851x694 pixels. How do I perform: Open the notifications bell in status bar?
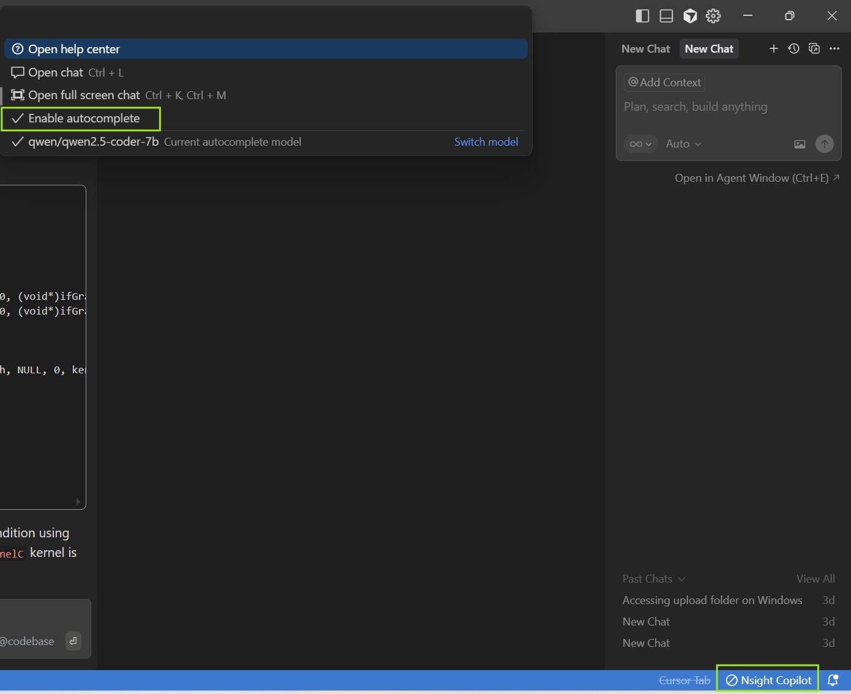(x=833, y=681)
